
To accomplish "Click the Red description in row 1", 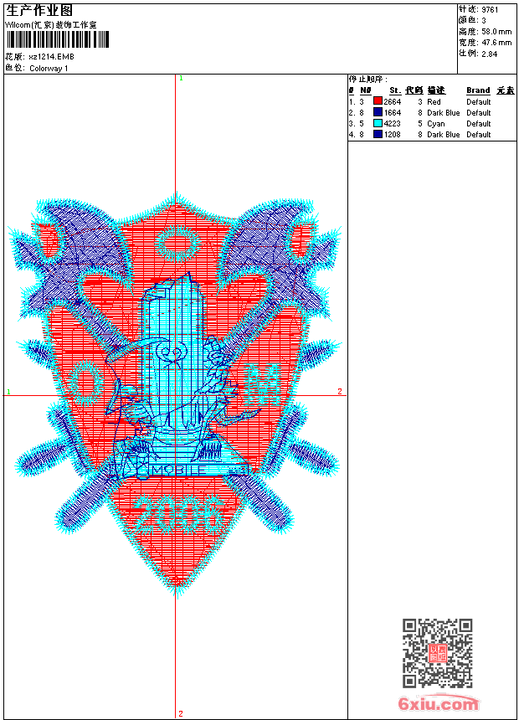I will (x=434, y=101).
